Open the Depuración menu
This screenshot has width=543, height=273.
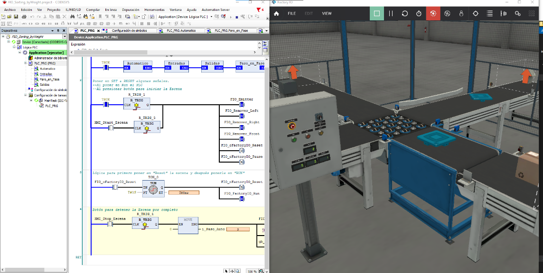tap(131, 9)
